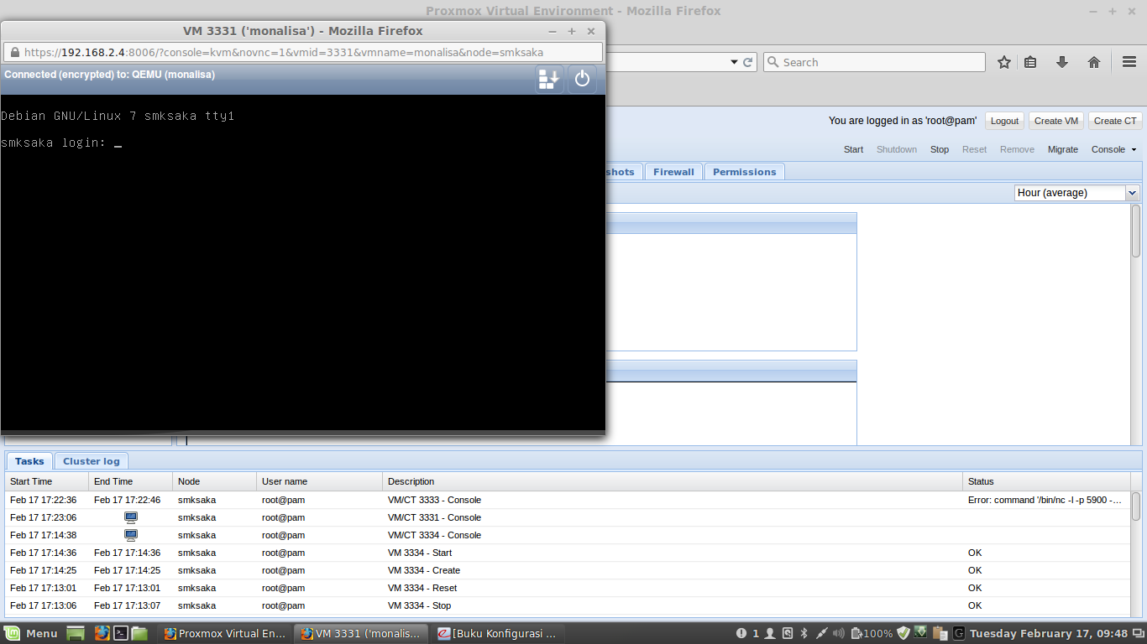Click Create VM button
Image resolution: width=1147 pixels, height=644 pixels.
1055,121
